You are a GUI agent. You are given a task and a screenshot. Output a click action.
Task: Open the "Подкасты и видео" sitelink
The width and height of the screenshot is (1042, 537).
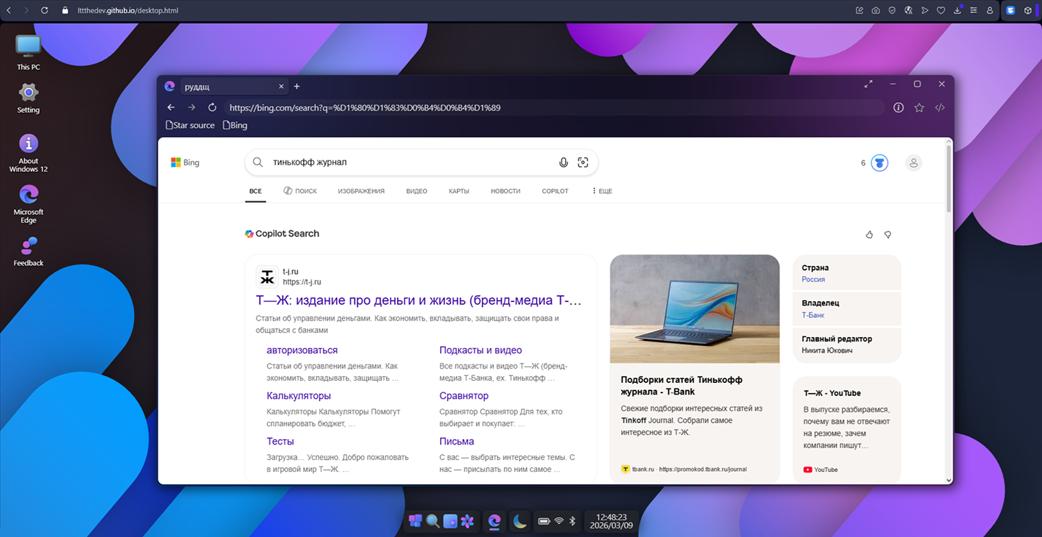click(x=481, y=350)
